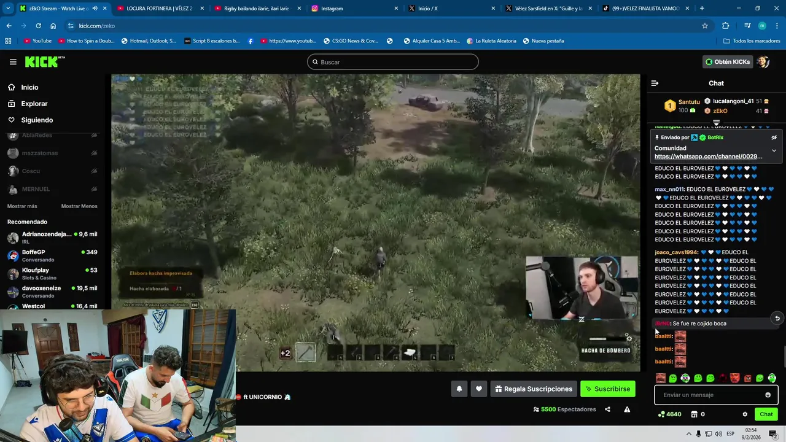Open La Ruleta Aleatoria bookmark

coord(491,41)
